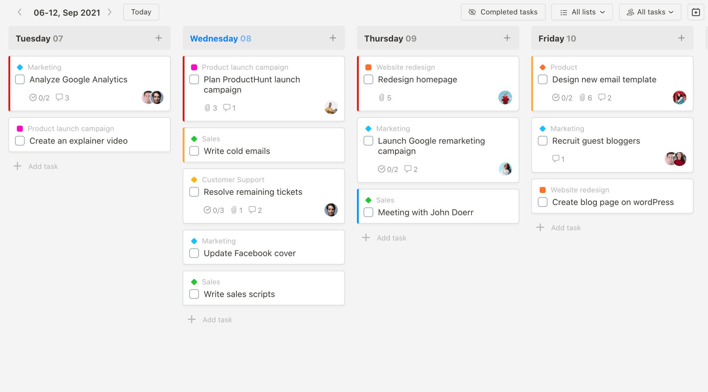
Task: Toggle checkbox for Redesign homepage
Action: (368, 79)
